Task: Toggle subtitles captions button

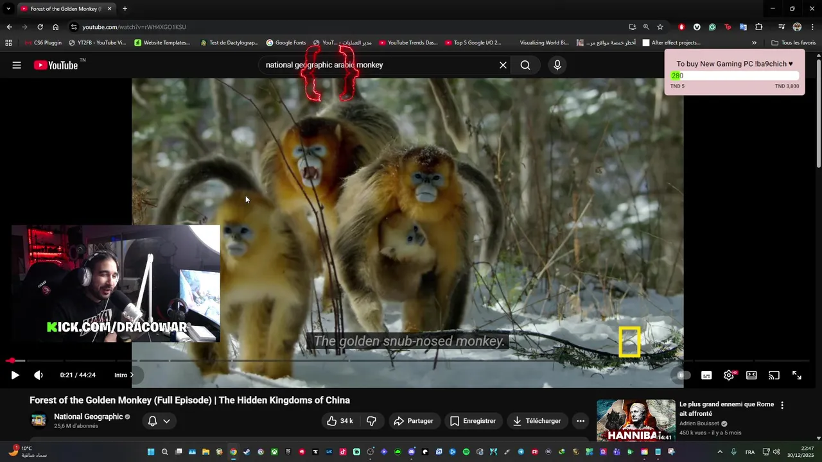Action: coord(706,375)
